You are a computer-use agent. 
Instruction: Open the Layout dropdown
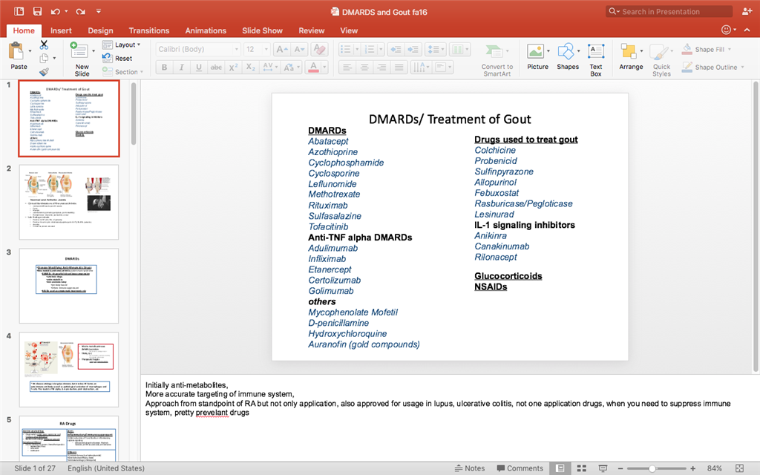pos(122,45)
